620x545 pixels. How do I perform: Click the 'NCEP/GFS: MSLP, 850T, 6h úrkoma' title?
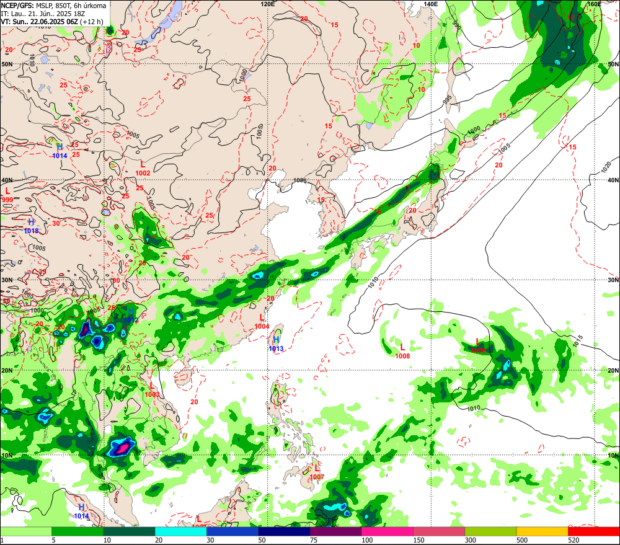click(53, 6)
